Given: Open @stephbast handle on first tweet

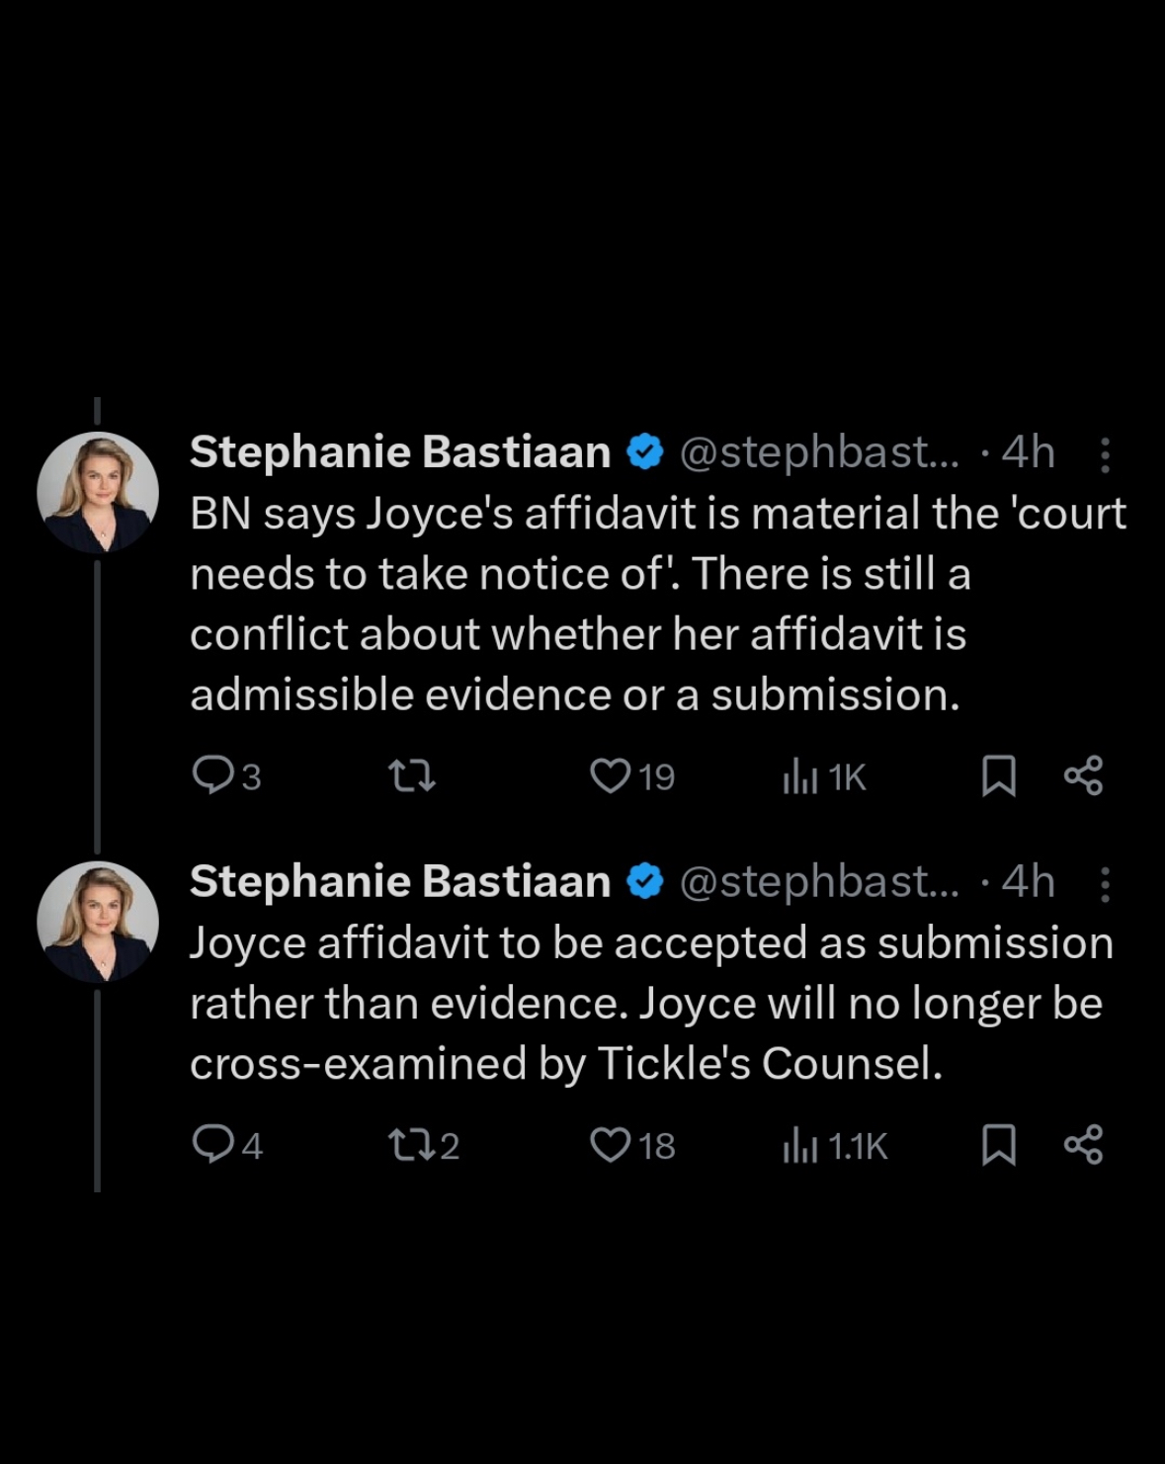Looking at the screenshot, I should [x=819, y=452].
